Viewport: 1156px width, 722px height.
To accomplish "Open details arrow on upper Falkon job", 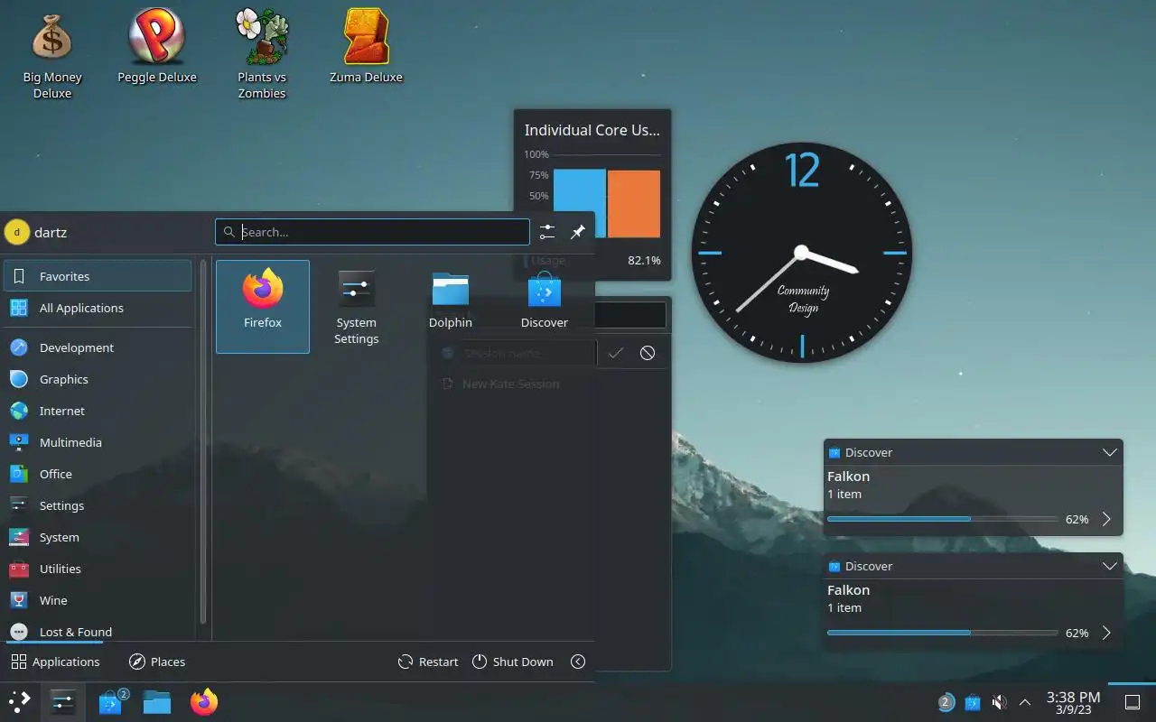I will (1106, 519).
